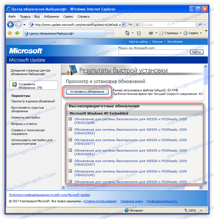This screenshot has height=219, width=214.
Task: Open Справка и техническая поддержка link
Action: coord(28,132)
